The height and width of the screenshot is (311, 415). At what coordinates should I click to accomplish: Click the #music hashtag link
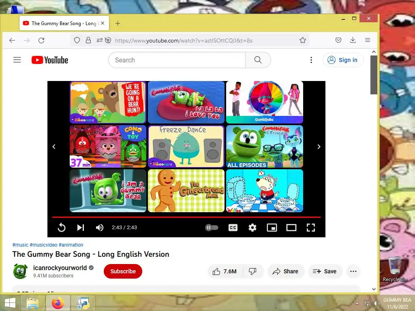20,245
